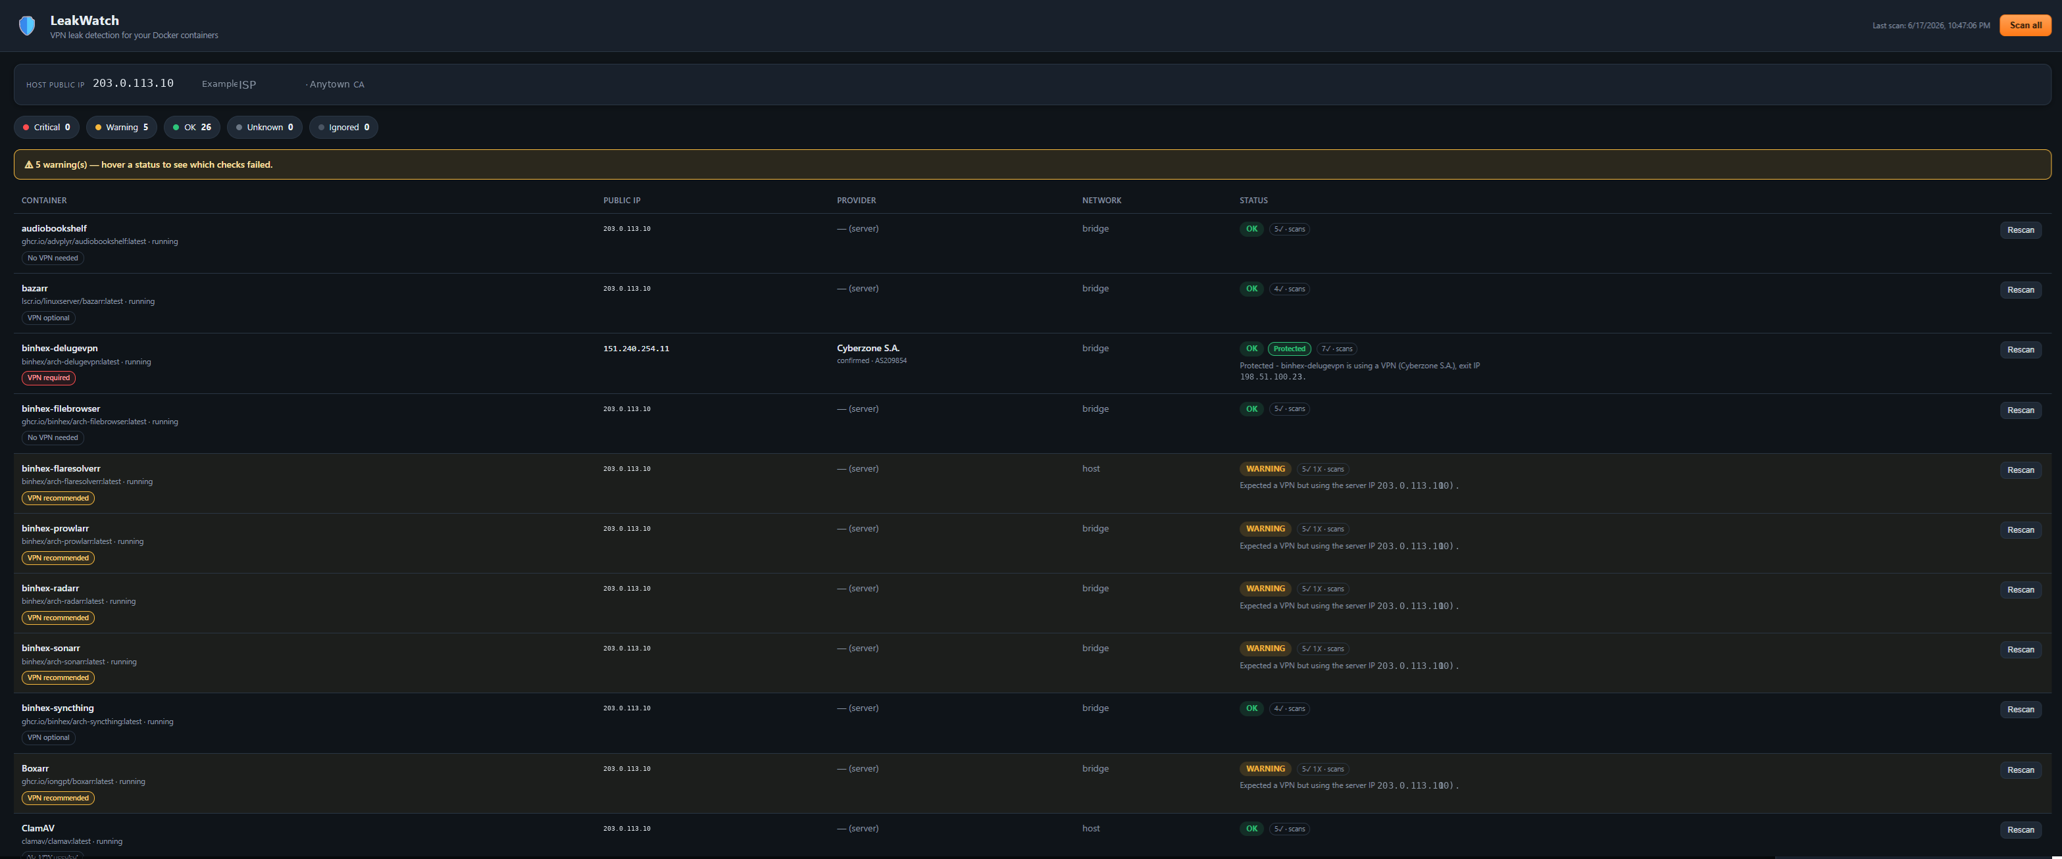Click the binhex-syncthing container name
Image resolution: width=2062 pixels, height=859 pixels.
[x=58, y=708]
